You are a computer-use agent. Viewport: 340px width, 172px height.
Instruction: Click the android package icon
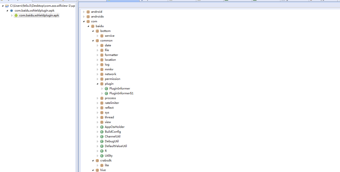coord(88,12)
